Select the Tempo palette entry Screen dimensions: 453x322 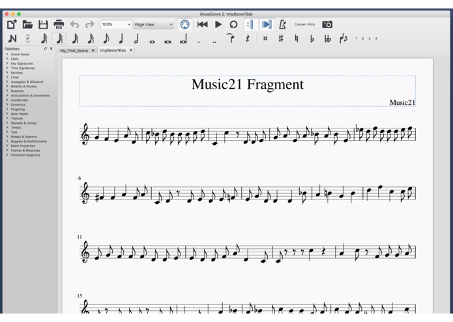click(16, 128)
